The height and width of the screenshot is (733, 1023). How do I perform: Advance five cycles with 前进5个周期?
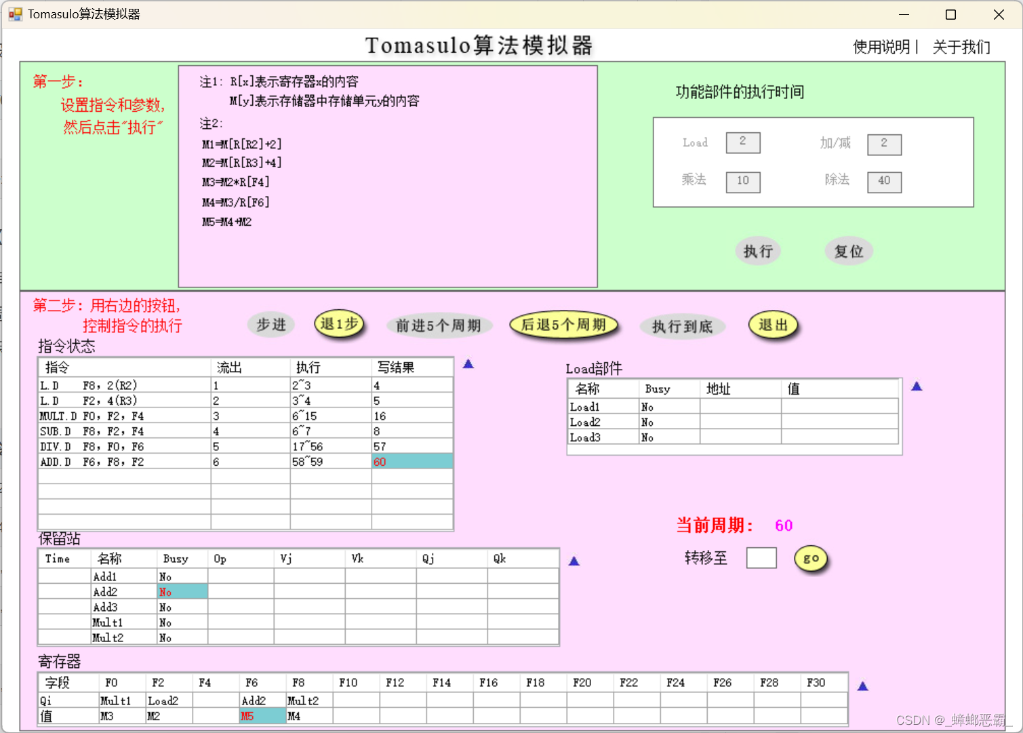click(439, 325)
